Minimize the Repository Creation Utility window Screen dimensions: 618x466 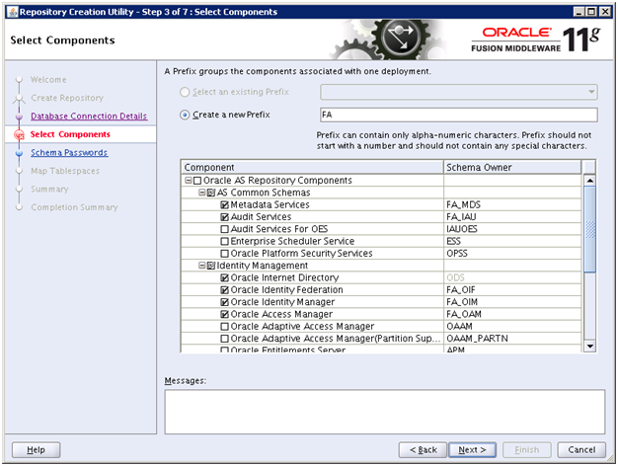pos(579,12)
